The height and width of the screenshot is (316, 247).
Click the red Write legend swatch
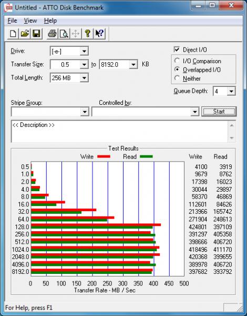pos(104,156)
